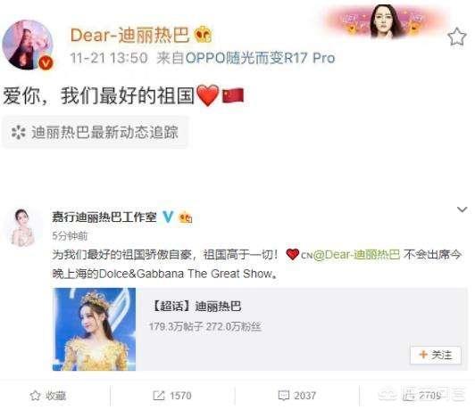
Task: Toggle 收藏 on the studio post
Action: tap(48, 396)
